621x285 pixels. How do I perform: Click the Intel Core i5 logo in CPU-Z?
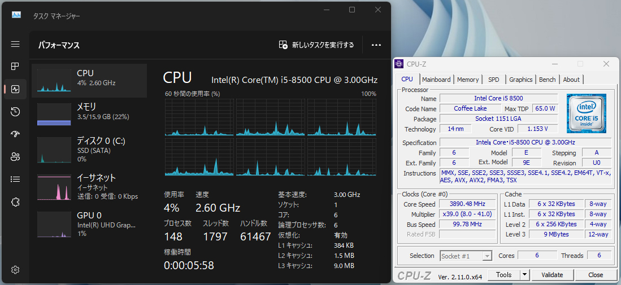[x=586, y=113]
